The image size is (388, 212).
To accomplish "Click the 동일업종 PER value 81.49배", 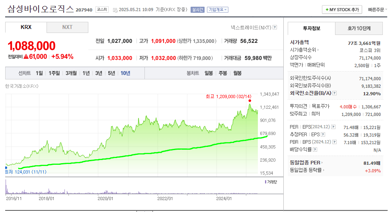I will [x=372, y=163].
